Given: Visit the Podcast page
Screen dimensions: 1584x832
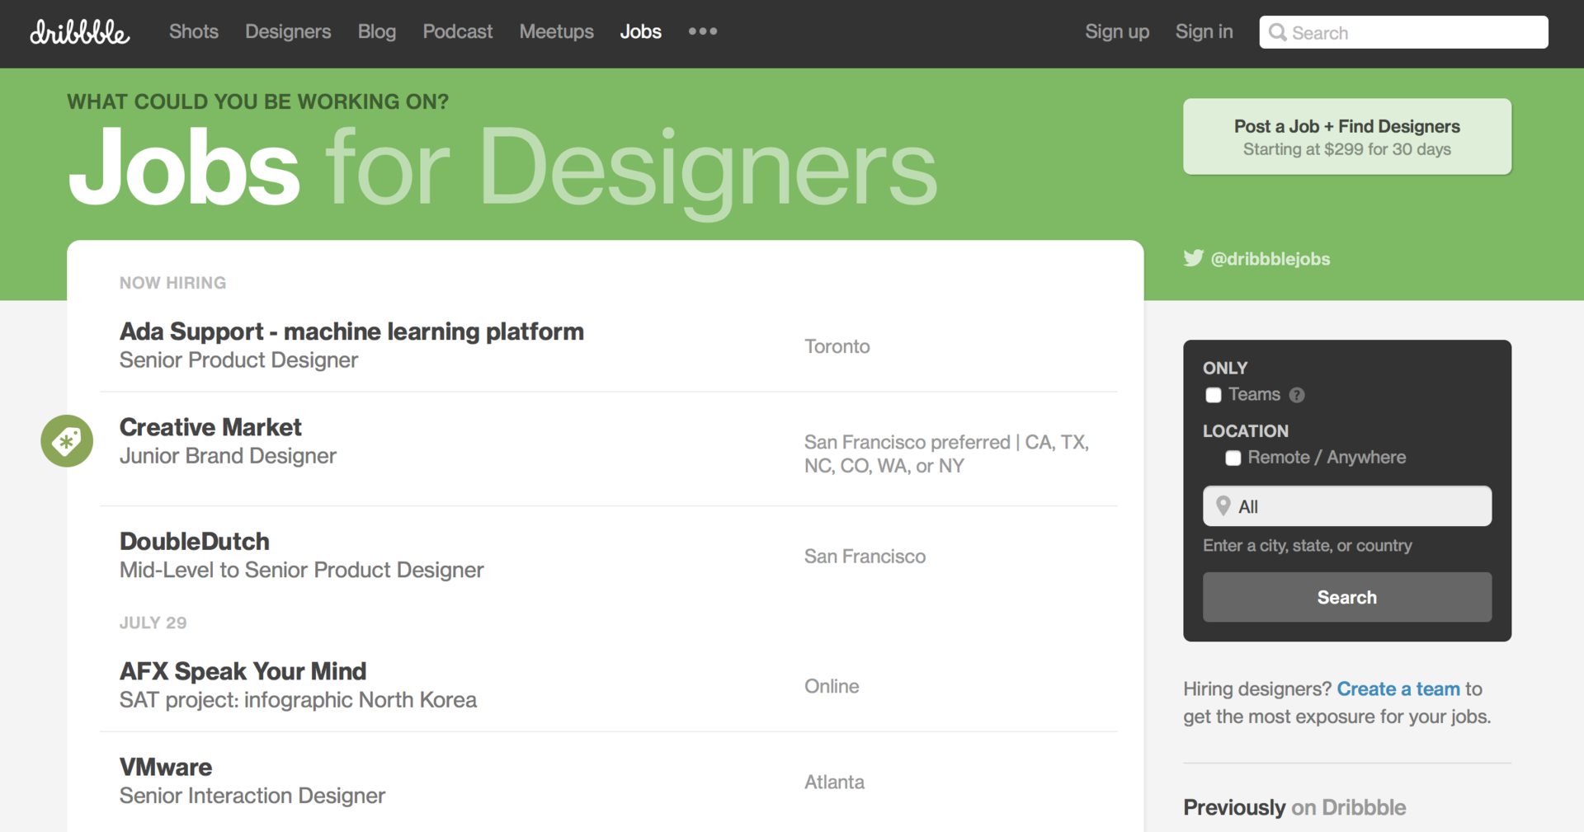Looking at the screenshot, I should point(458,31).
